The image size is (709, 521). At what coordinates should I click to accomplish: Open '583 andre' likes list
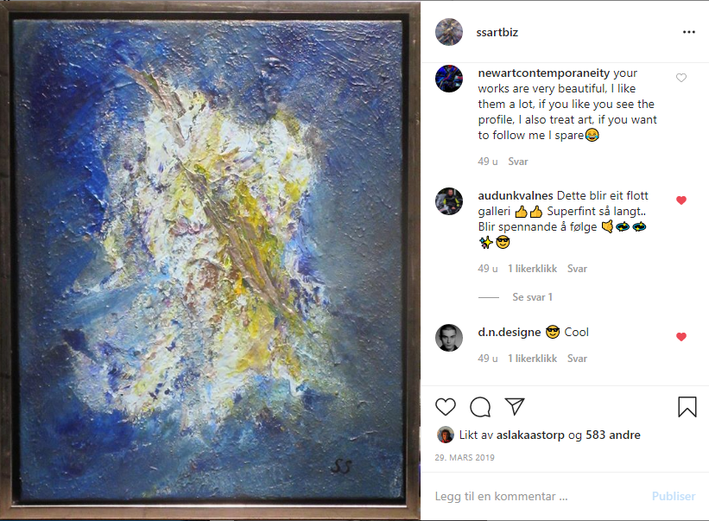tap(612, 435)
